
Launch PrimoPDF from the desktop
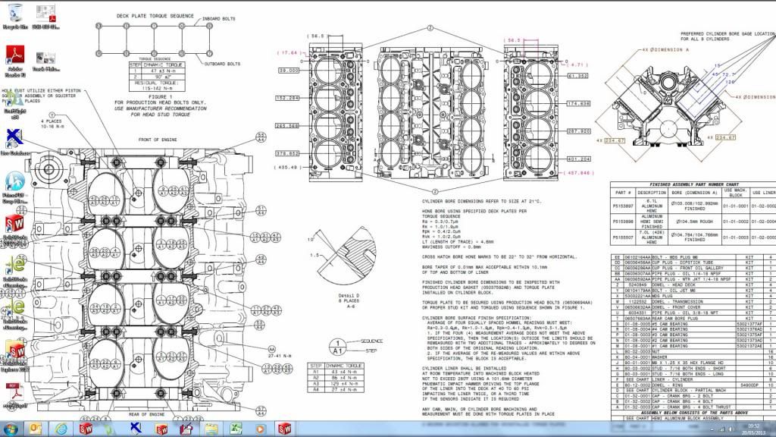click(x=15, y=182)
